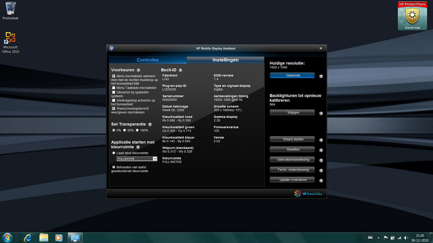Click the help icon beside Gewenste button
433x243 pixels.
coord(321,76)
